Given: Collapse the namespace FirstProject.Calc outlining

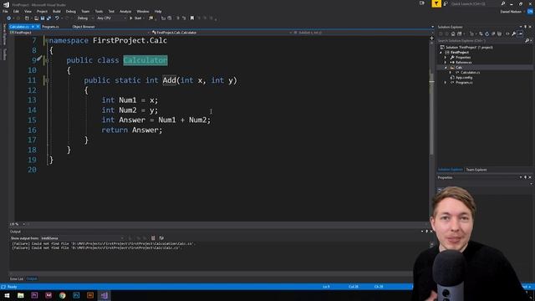Looking at the screenshot, I should [47, 40].
